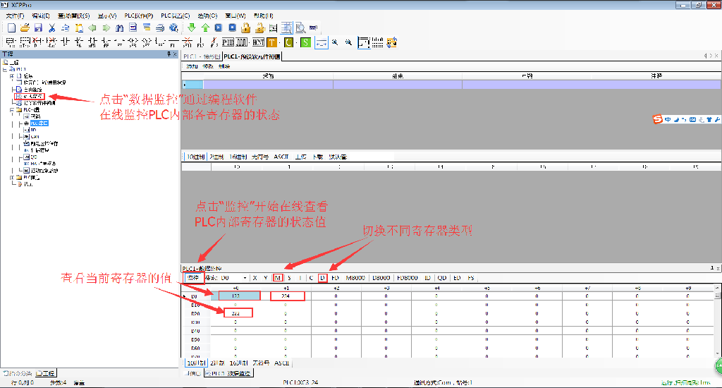The height and width of the screenshot is (388, 722).
Task: Click the New file toolbar icon
Action: pos(11,28)
